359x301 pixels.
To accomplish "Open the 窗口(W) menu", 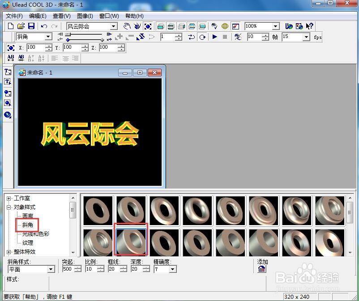I will 109,16.
